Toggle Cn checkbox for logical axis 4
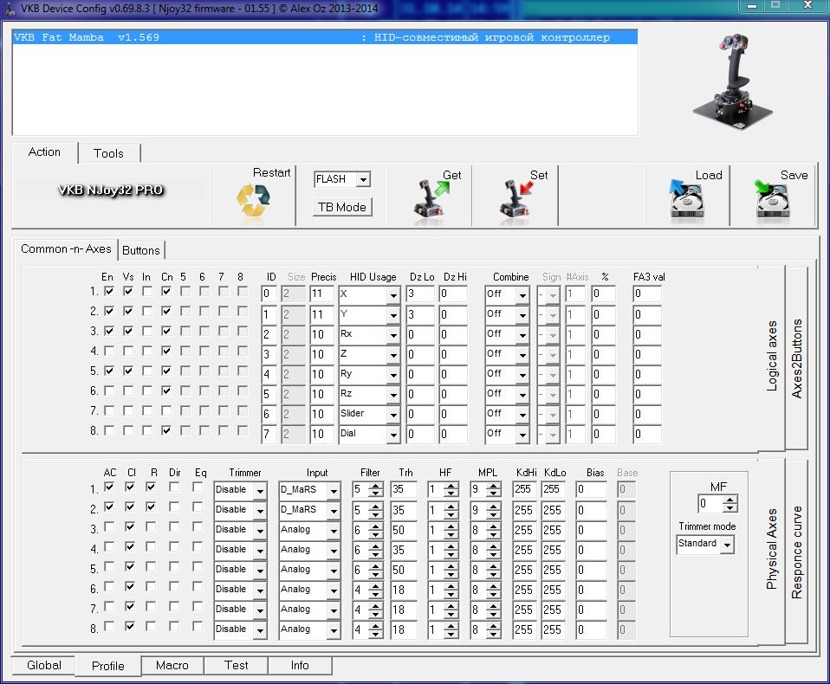Viewport: 830px width, 684px height. click(x=166, y=351)
